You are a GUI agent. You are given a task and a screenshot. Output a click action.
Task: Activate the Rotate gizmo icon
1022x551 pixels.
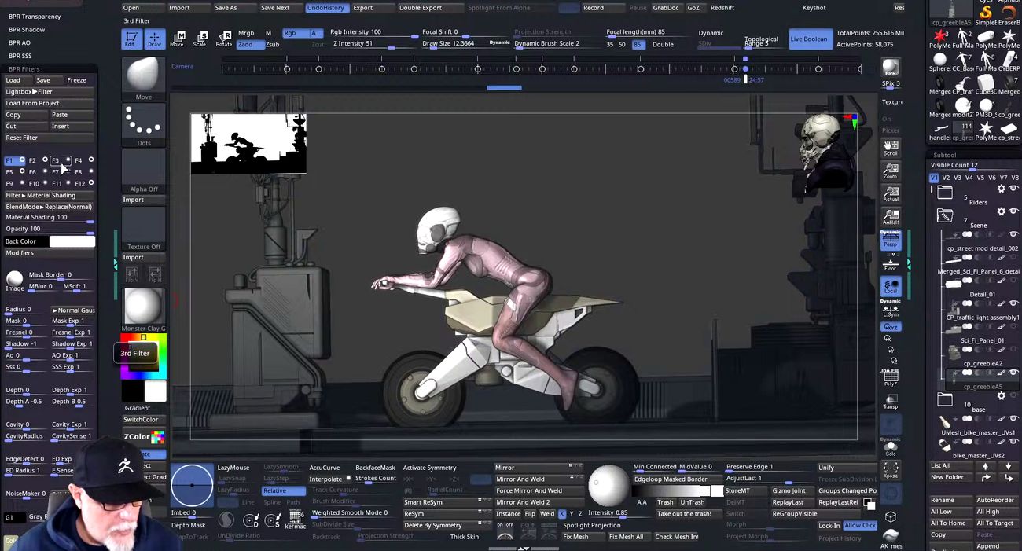(x=224, y=39)
